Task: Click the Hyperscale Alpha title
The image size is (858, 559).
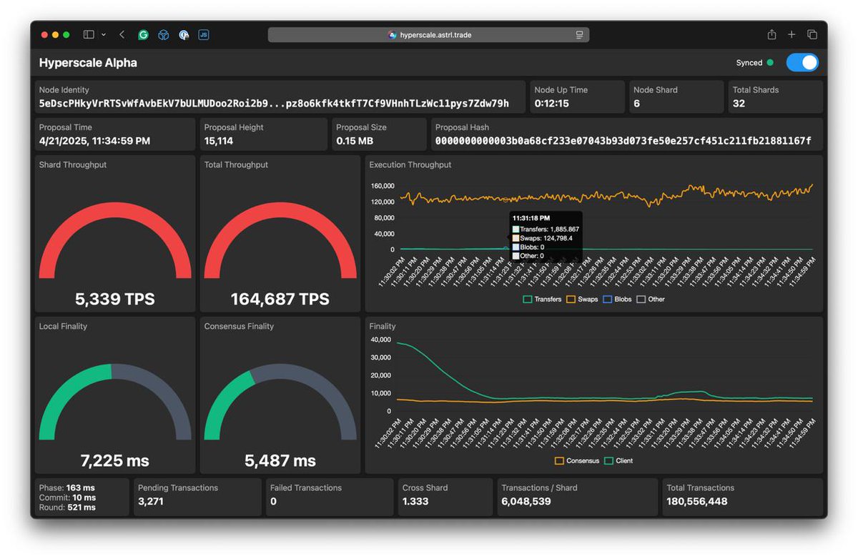Action: [x=88, y=63]
